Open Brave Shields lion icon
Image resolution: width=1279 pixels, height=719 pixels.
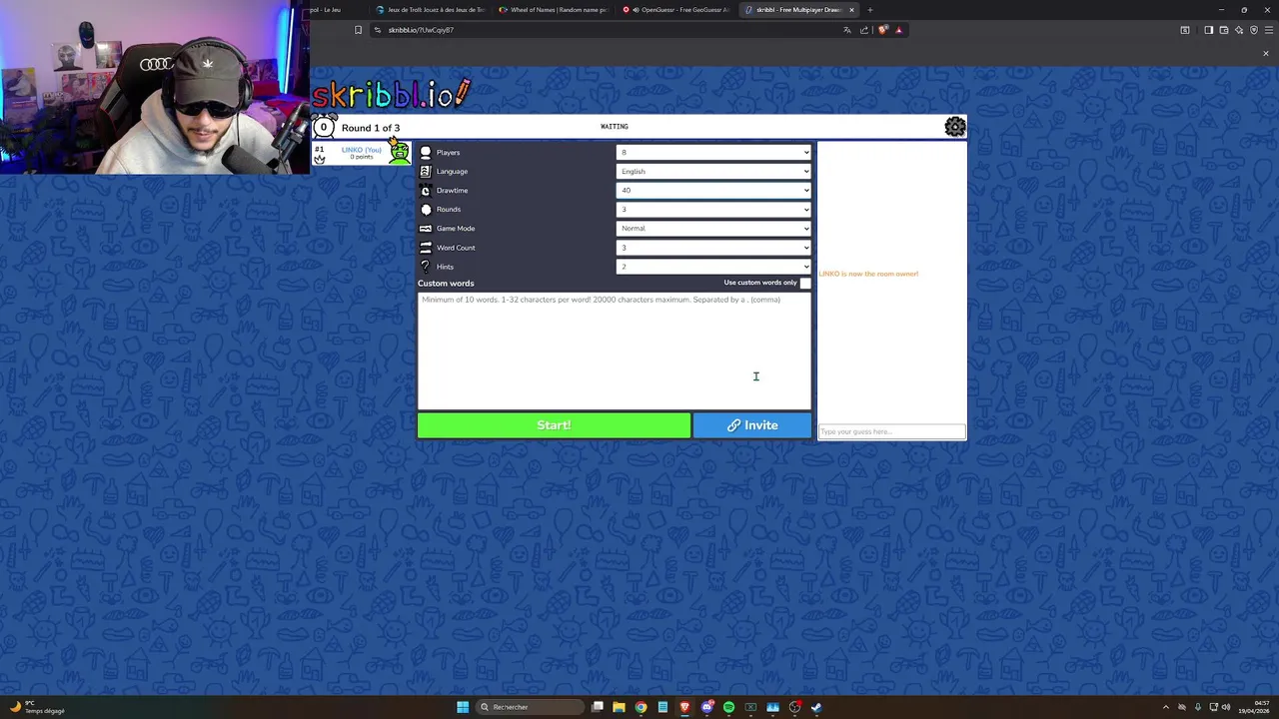882,30
